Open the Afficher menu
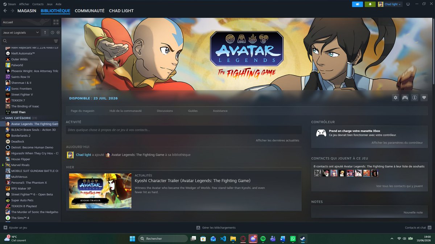Screen dimensions: 435x244 pyautogui.click(x=24, y=4)
